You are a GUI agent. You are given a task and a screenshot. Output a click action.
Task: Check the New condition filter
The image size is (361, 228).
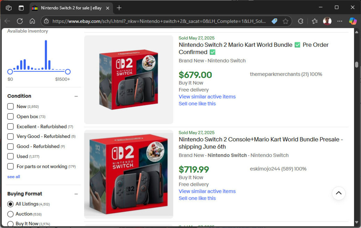click(10, 106)
